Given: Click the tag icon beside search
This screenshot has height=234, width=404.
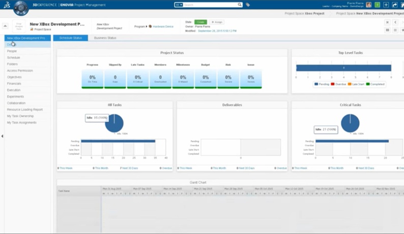Looking at the screenshot, I should [x=248, y=5].
